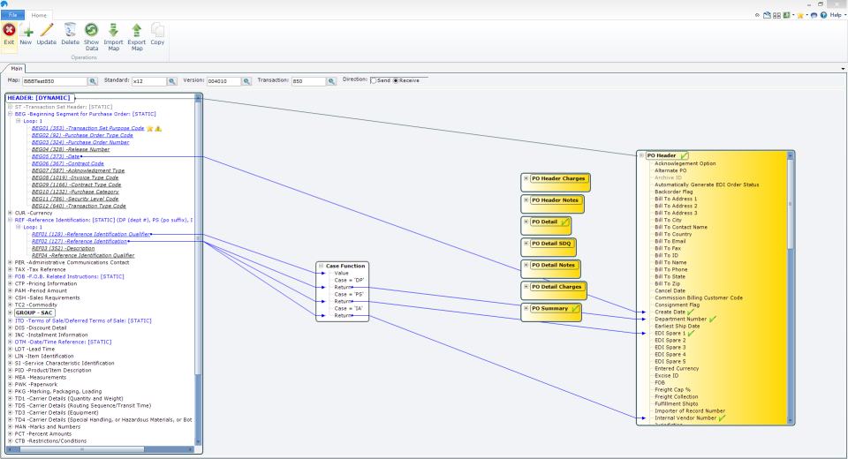Select REF02 Reference Identification link
Image resolution: width=848 pixels, height=459 pixels.
(79, 241)
